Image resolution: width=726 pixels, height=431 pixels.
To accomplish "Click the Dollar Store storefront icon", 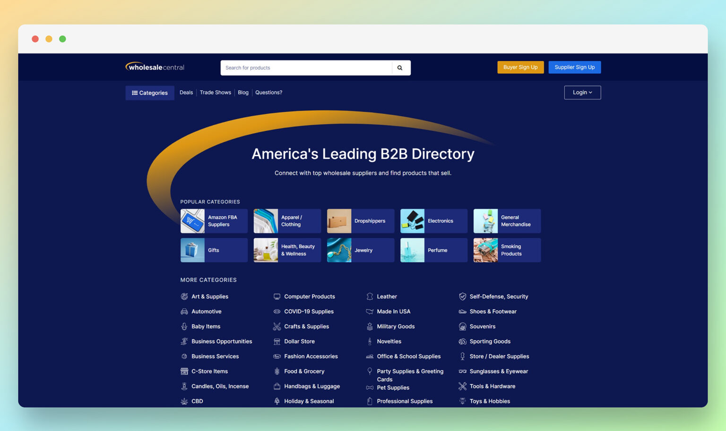I will click(277, 341).
